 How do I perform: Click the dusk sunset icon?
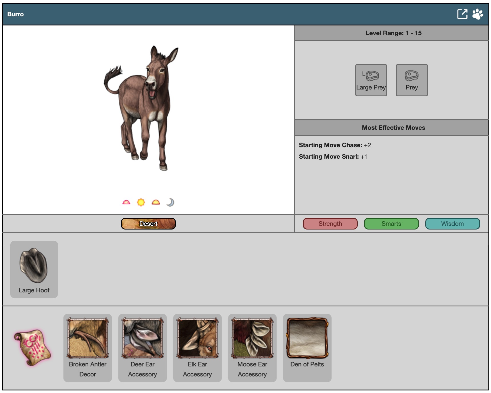pos(156,202)
